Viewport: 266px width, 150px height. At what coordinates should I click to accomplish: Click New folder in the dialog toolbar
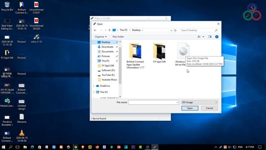point(118,37)
